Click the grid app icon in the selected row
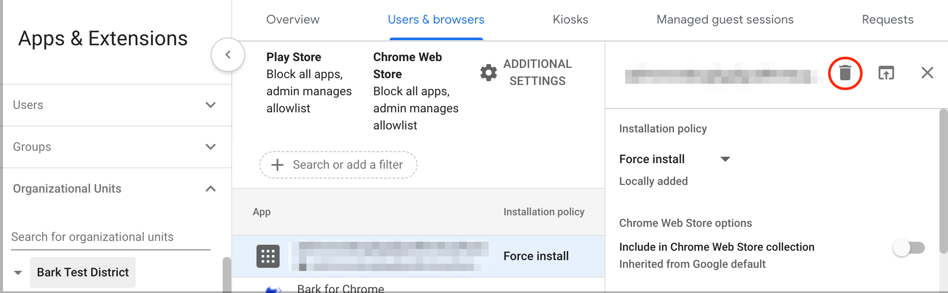Screen dimensions: 948x293 268,256
